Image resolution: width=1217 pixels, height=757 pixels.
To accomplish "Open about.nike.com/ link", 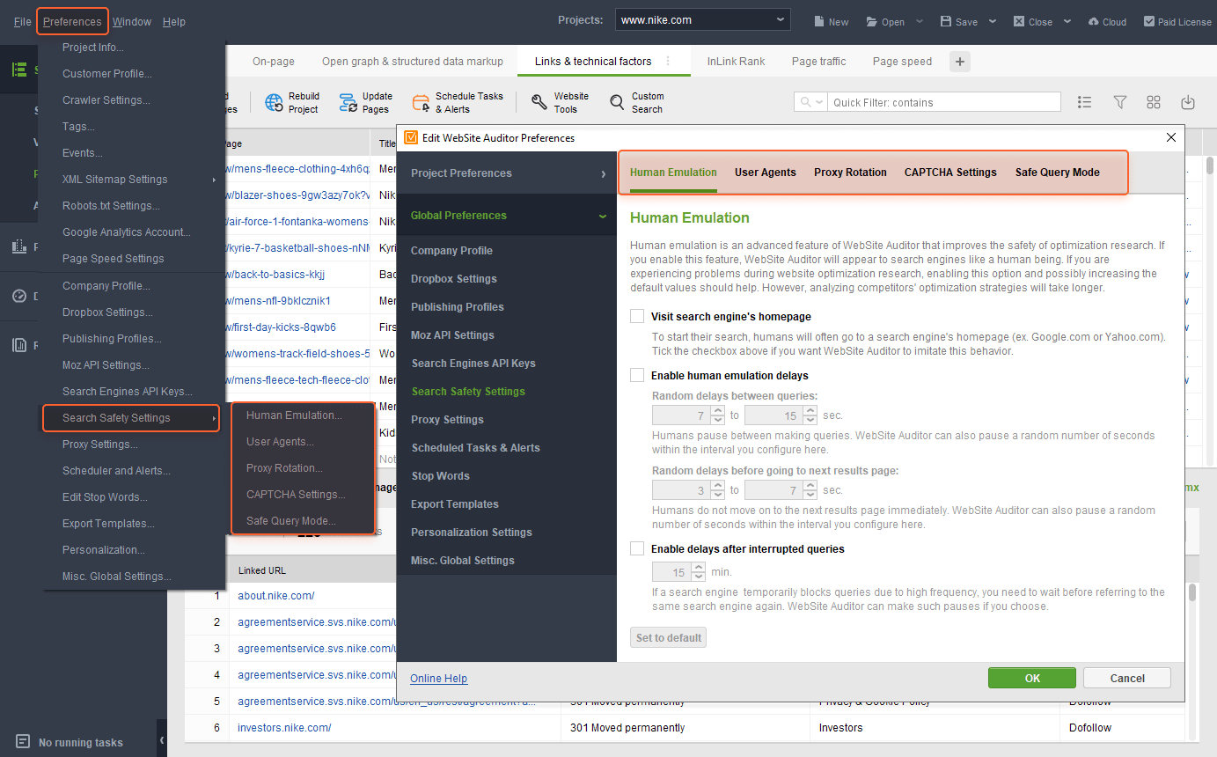I will [275, 596].
